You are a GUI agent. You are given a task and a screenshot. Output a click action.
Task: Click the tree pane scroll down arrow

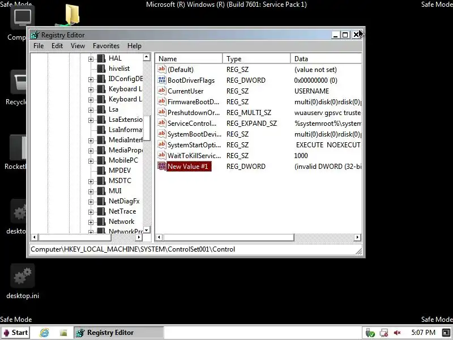click(147, 230)
